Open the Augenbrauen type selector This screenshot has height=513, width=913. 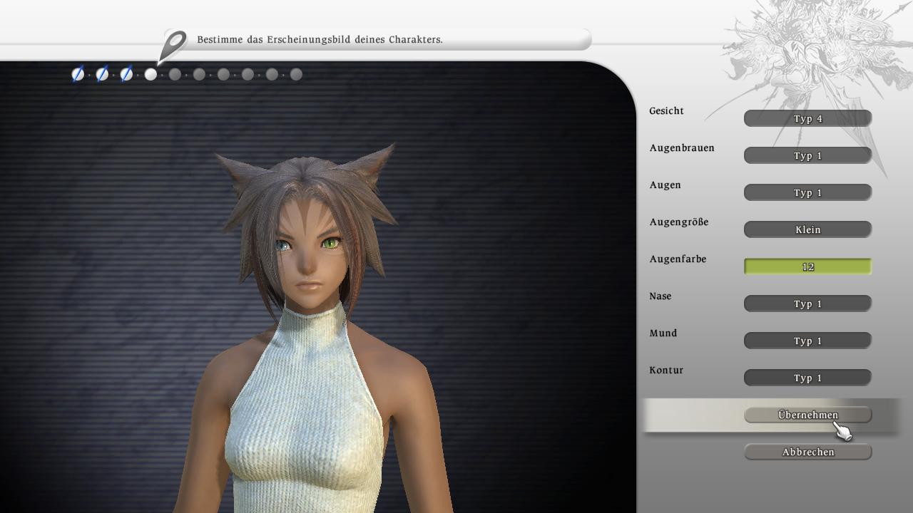coord(807,155)
